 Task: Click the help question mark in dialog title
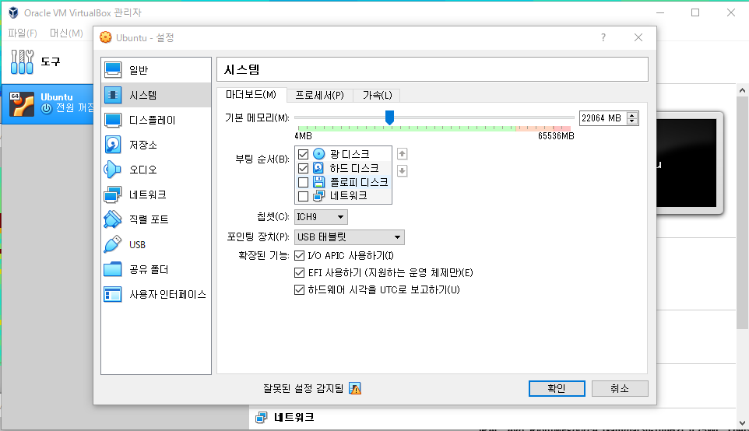(603, 37)
